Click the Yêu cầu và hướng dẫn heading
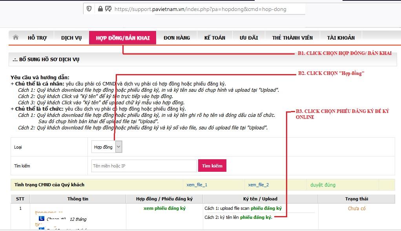Image resolution: width=401 pixels, height=231 pixels. [x=40, y=77]
